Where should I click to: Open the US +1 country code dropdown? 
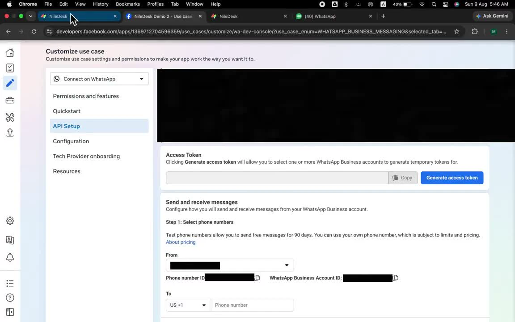coord(188,305)
